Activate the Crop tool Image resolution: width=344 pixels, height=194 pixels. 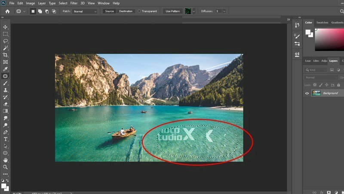pyautogui.click(x=6, y=55)
